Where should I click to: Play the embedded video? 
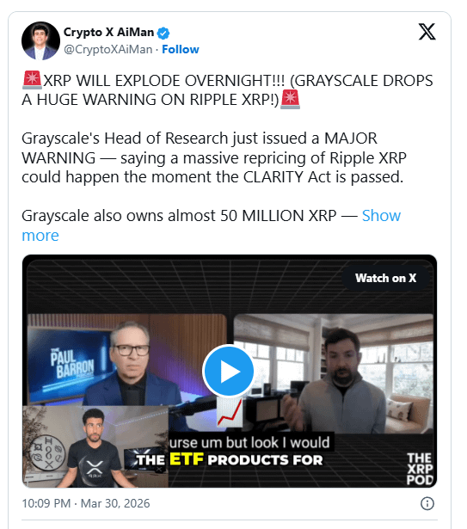229,371
